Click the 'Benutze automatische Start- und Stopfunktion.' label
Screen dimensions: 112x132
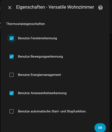tap(52, 111)
